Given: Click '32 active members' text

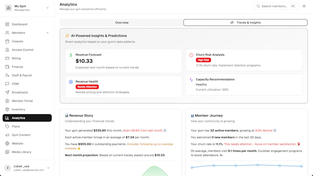Looking at the screenshot, I should [224, 130].
